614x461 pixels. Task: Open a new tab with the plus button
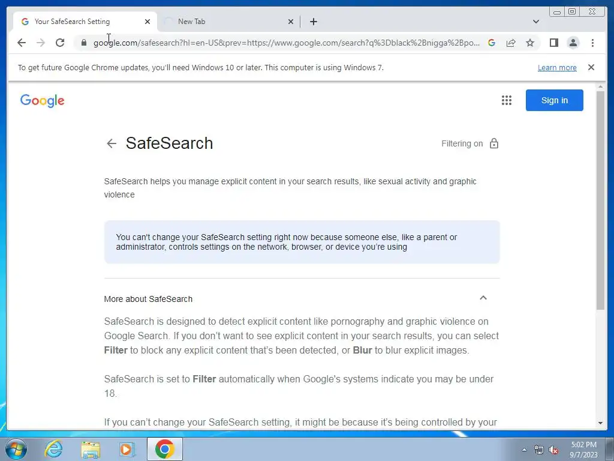[x=313, y=22]
